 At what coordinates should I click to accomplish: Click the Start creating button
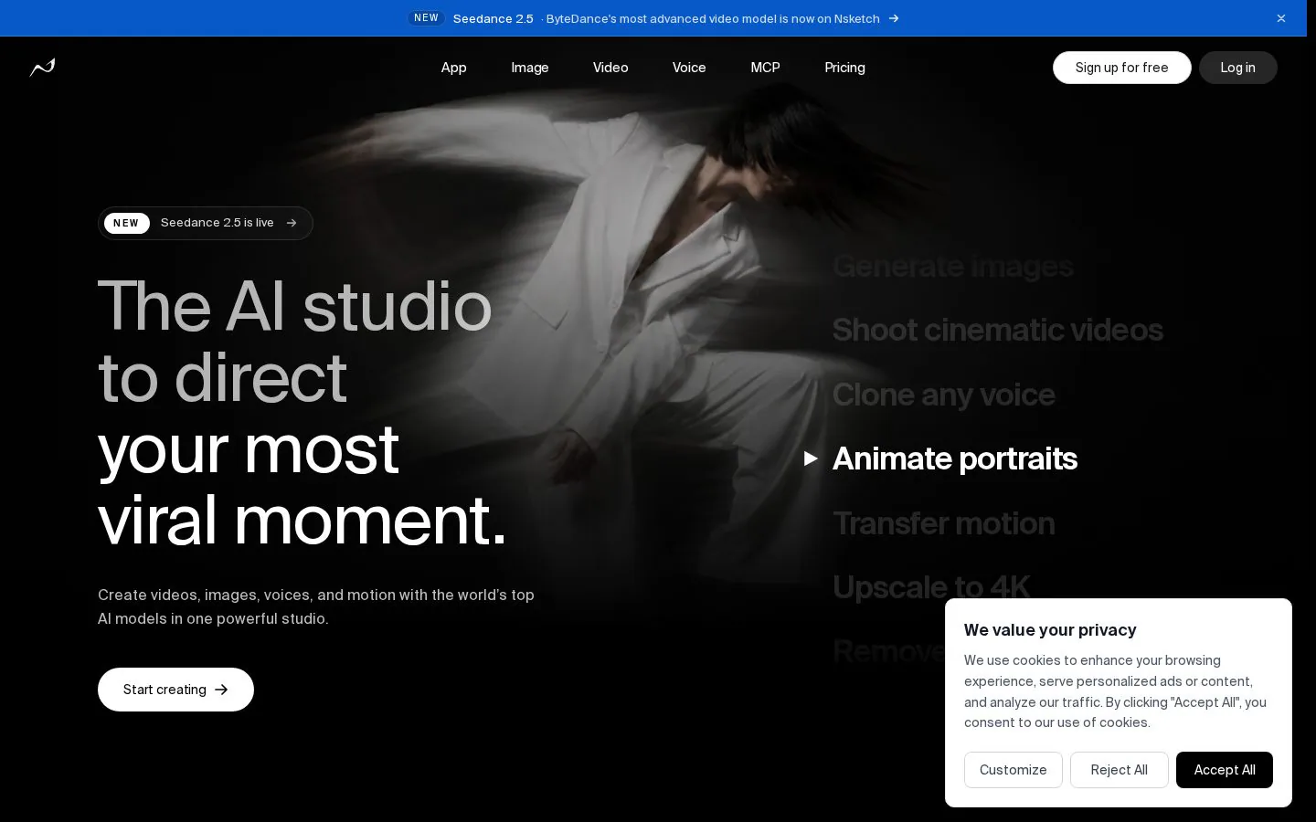[x=175, y=690]
